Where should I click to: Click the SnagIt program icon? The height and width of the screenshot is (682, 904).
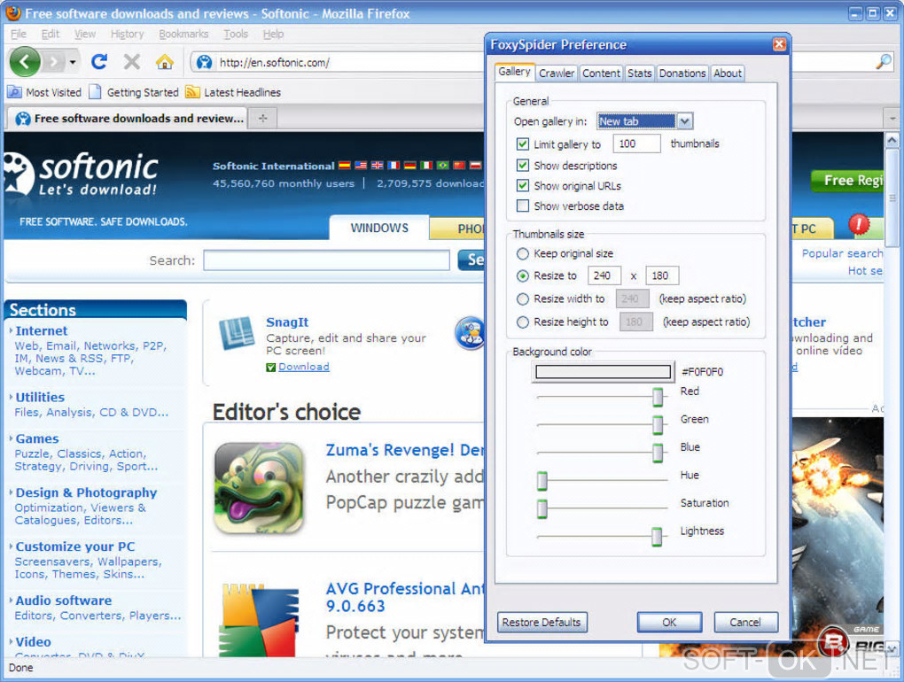(237, 334)
